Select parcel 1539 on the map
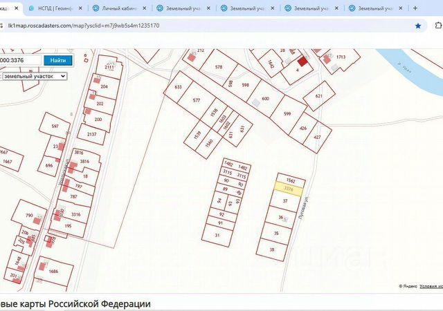This screenshot has width=443, height=311. 197,135
